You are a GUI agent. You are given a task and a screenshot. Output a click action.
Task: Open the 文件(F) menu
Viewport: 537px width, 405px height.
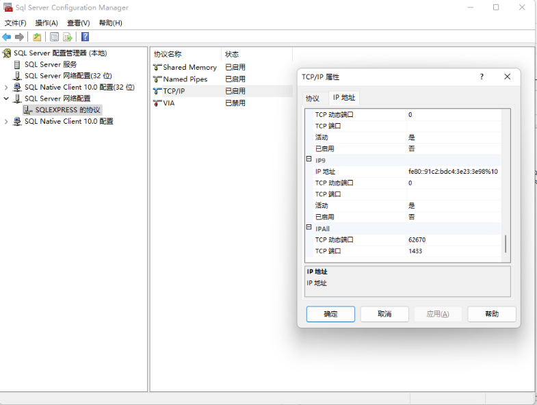pos(15,23)
